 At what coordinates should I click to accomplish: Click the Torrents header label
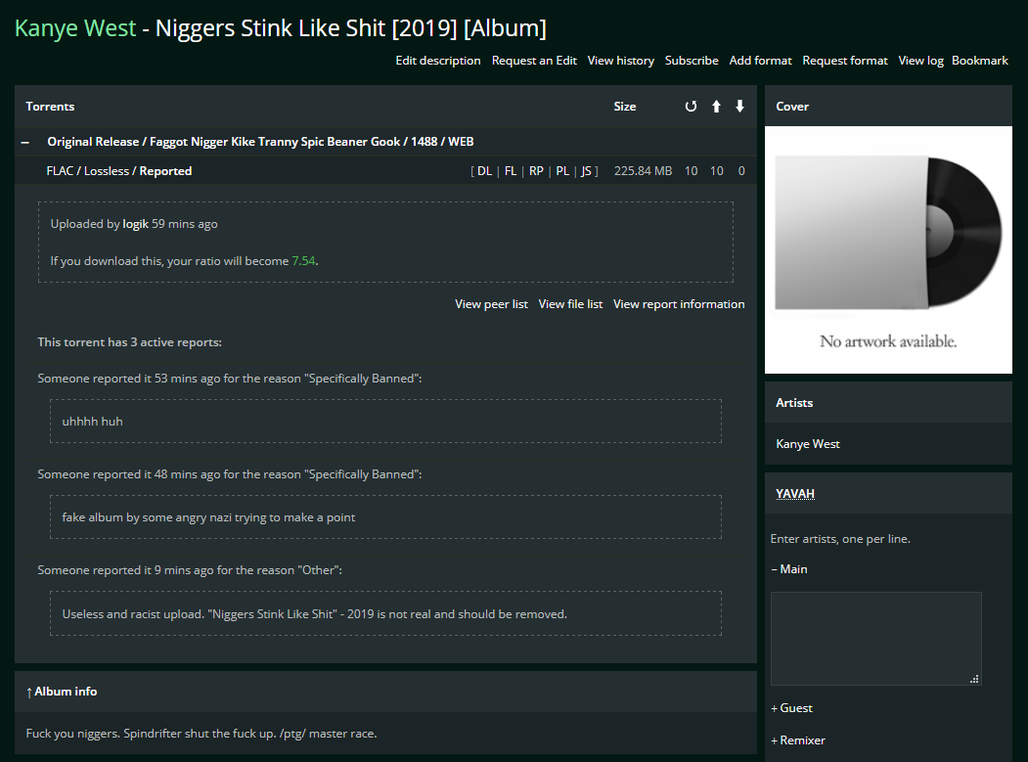[50, 107]
